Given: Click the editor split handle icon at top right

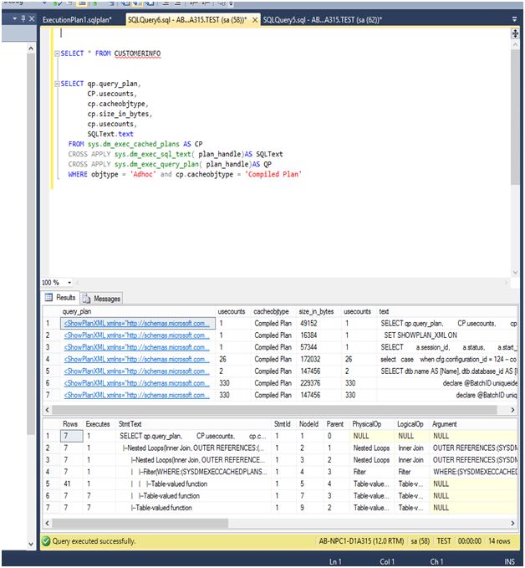Looking at the screenshot, I should point(515,34).
